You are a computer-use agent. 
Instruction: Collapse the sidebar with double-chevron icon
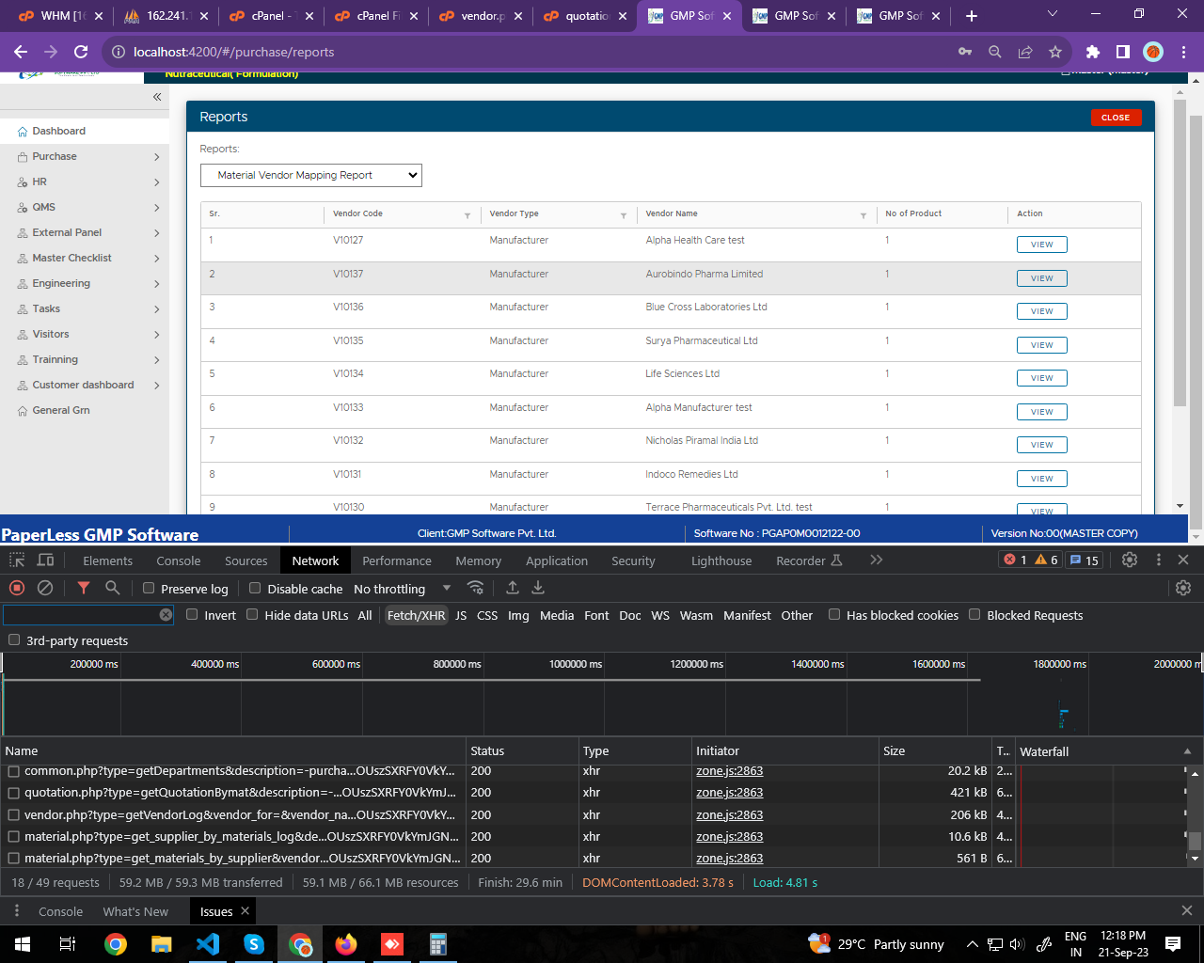[x=157, y=97]
